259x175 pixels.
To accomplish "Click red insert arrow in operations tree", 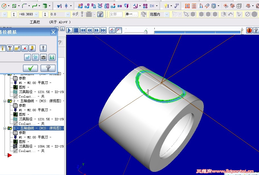I will (10, 155).
